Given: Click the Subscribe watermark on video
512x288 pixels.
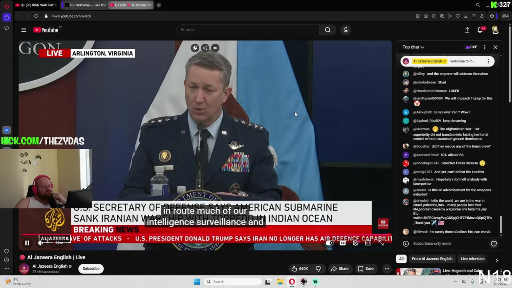Looking at the screenshot, I should pos(383,223).
